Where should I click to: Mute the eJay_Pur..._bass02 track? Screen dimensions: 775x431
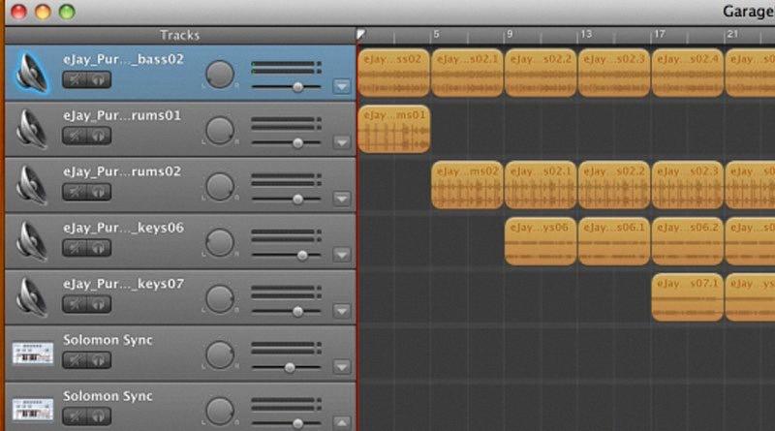[x=75, y=79]
